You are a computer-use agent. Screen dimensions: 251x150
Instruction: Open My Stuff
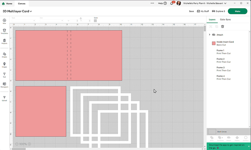[x=203, y=11]
